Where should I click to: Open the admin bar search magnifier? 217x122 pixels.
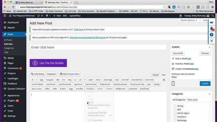click(x=213, y=16)
